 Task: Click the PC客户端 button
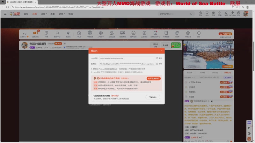pyautogui.click(x=225, y=34)
